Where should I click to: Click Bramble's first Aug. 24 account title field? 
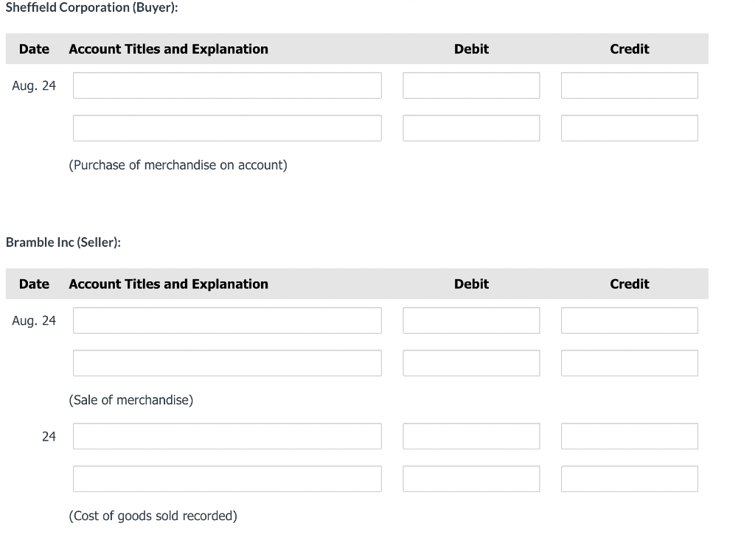coord(227,320)
